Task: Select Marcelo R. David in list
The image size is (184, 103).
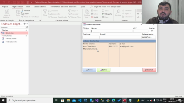Action: [x=90, y=49]
